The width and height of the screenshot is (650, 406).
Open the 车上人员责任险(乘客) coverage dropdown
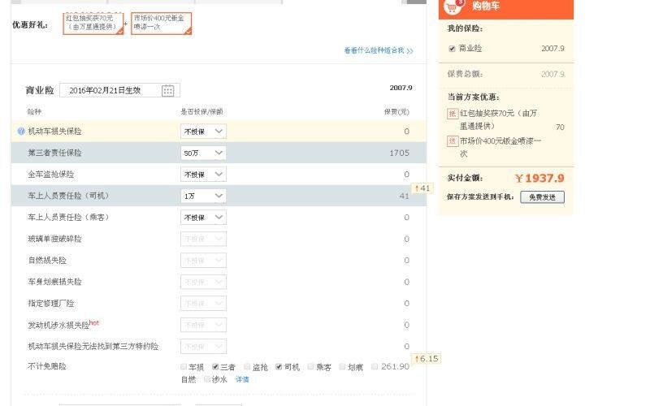[203, 218]
